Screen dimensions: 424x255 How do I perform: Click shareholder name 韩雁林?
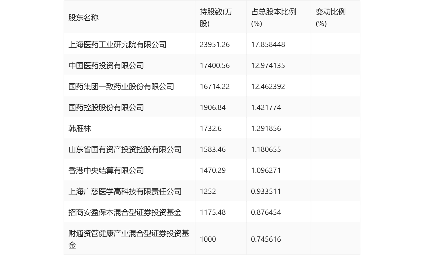point(80,128)
